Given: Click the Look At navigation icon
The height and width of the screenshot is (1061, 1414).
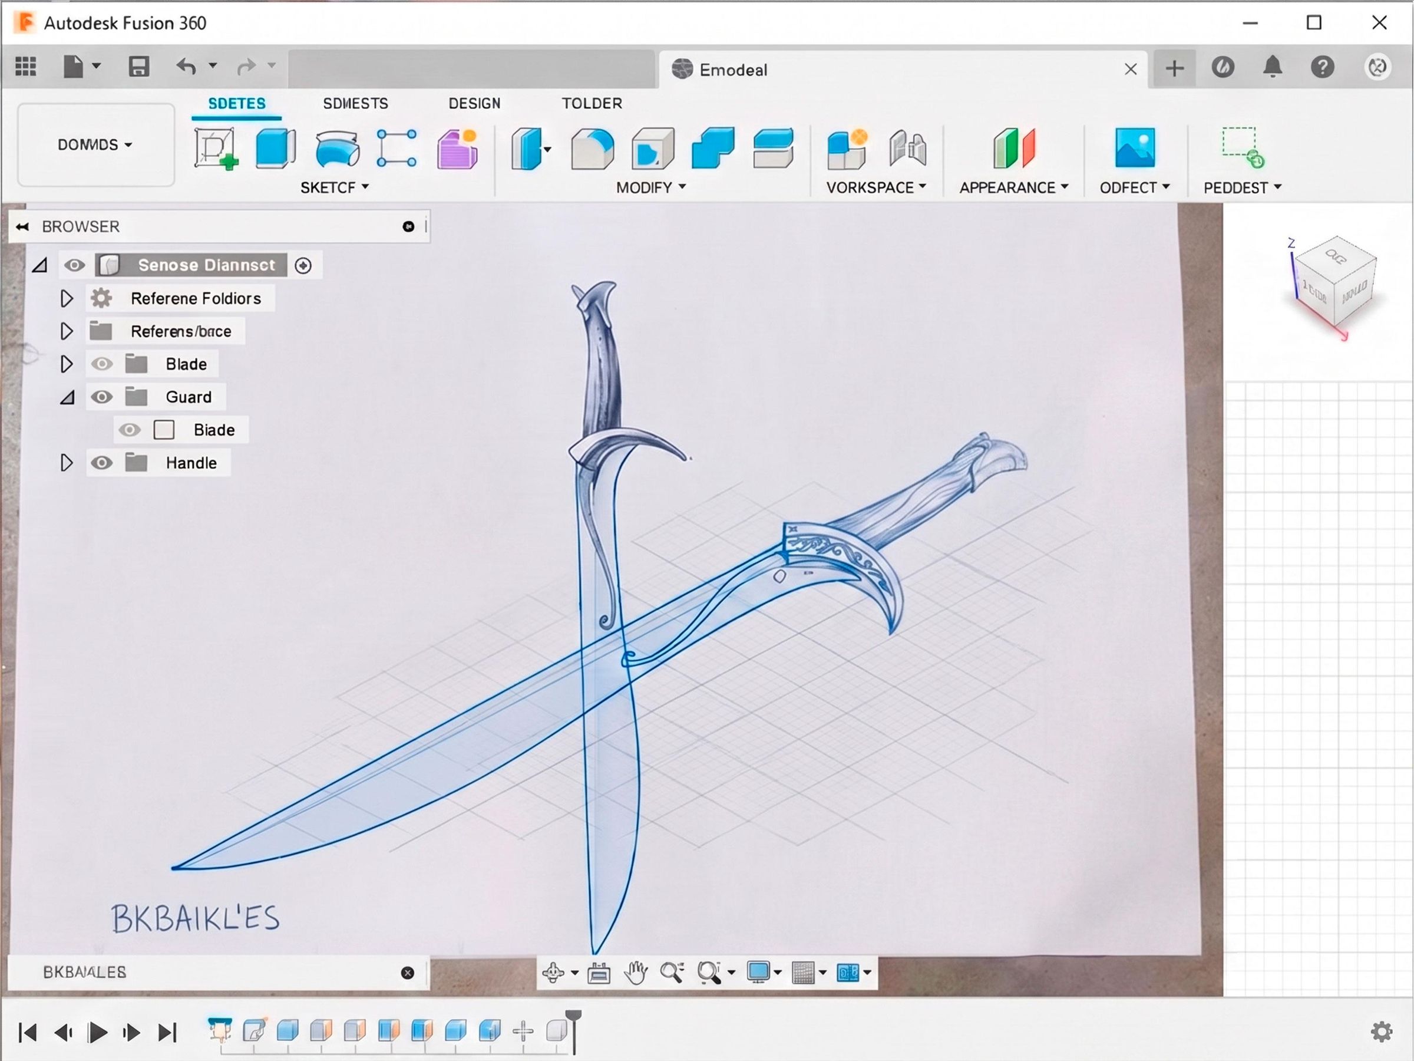Looking at the screenshot, I should pos(599,973).
